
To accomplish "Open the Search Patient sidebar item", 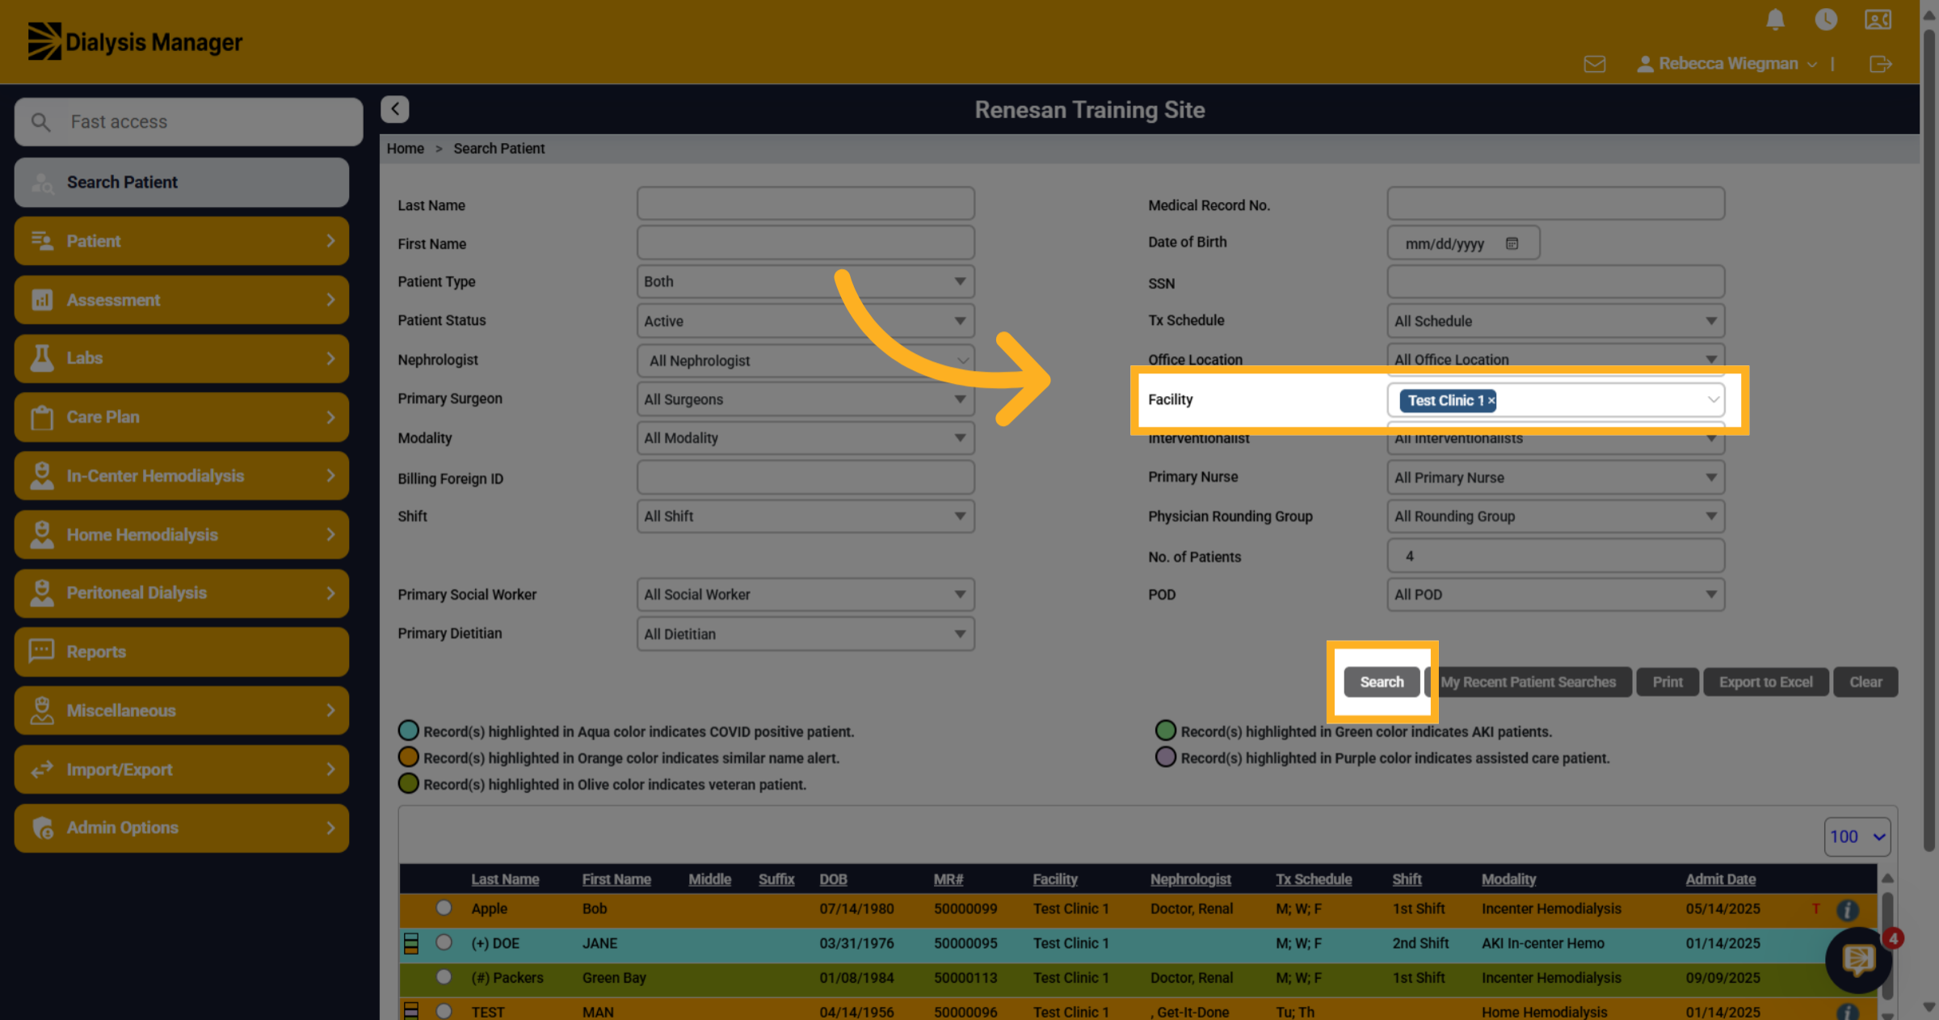I will click(x=182, y=183).
